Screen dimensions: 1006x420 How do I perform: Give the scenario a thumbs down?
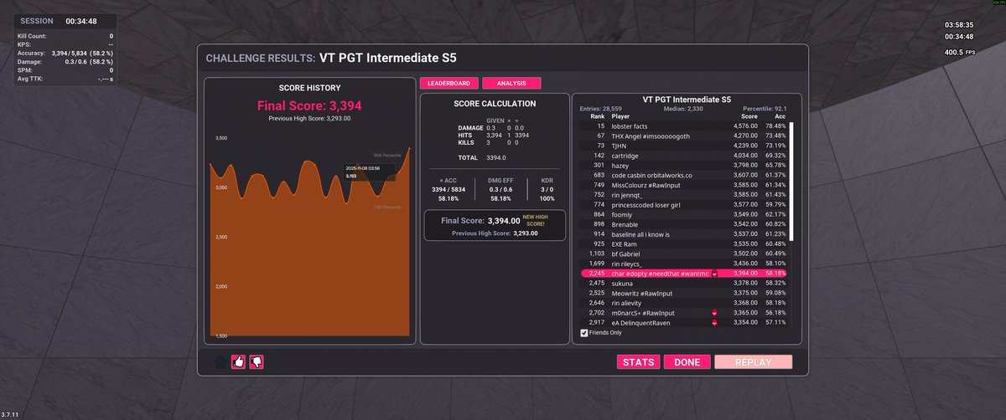coord(257,362)
